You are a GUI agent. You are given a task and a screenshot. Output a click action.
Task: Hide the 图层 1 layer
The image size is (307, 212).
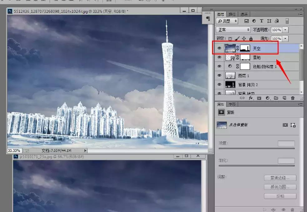click(219, 75)
